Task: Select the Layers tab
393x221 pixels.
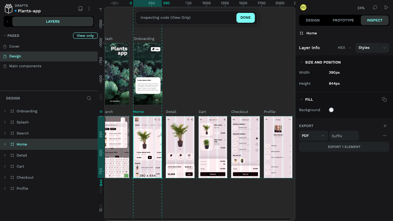Action: (x=53, y=21)
